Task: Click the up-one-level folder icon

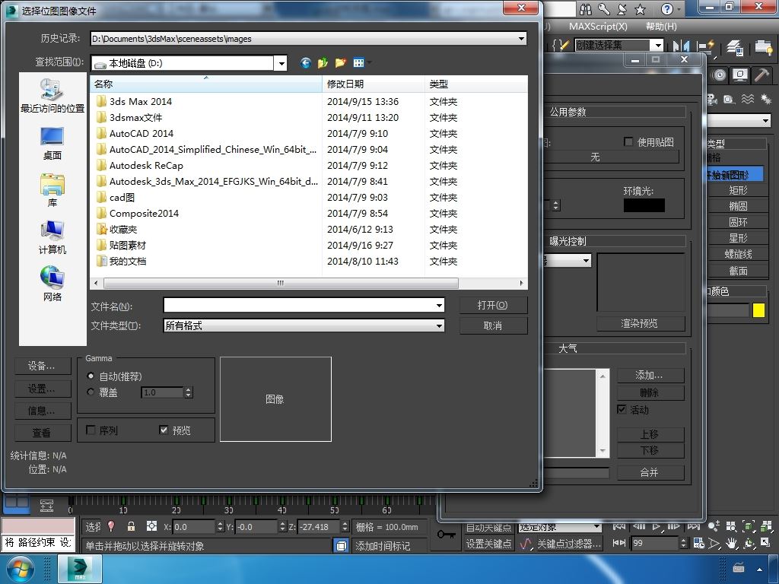Action: (323, 62)
